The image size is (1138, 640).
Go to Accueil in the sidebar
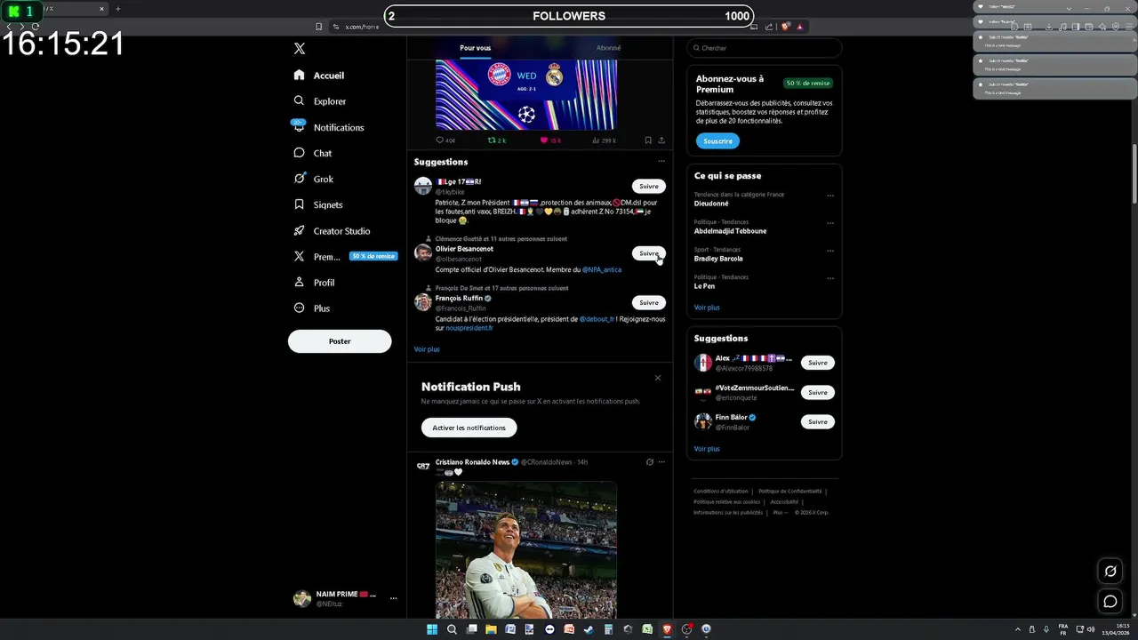point(319,76)
